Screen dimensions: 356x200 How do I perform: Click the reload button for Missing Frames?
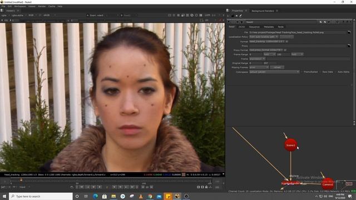[277, 67]
